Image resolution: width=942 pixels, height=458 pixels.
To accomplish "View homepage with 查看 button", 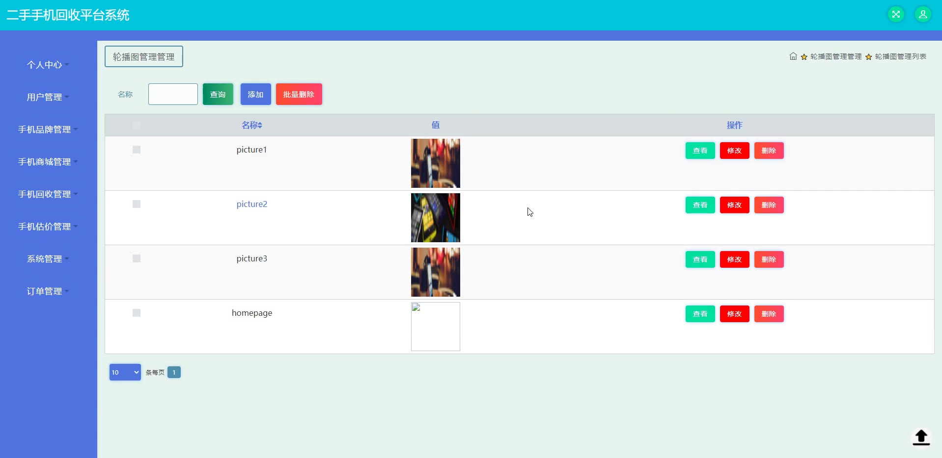I will point(700,314).
